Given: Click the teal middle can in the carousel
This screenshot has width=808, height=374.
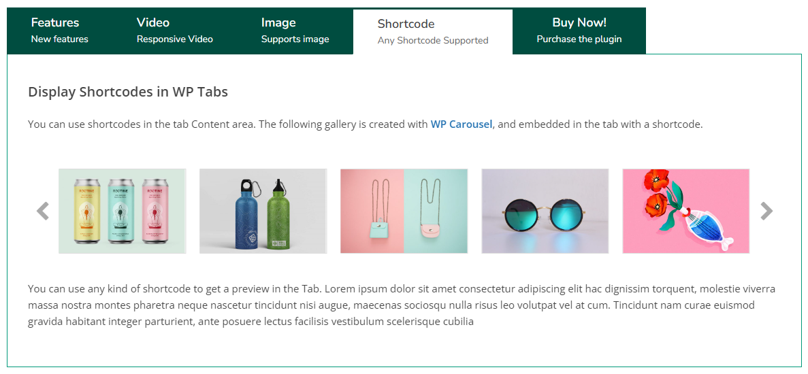Looking at the screenshot, I should (120, 211).
